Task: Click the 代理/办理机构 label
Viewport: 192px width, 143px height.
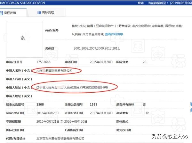Action: point(16,139)
